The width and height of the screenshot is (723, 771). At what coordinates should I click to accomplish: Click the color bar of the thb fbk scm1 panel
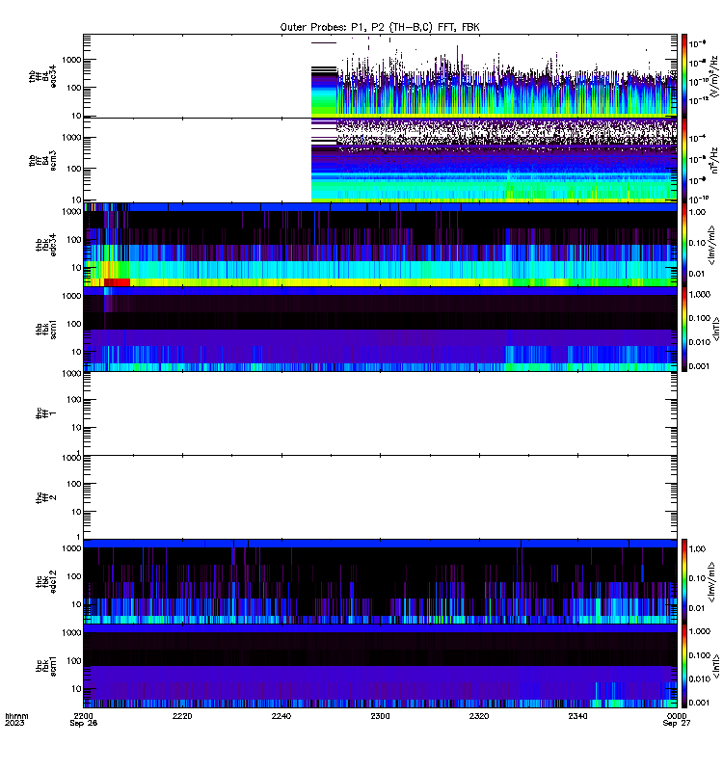click(684, 329)
